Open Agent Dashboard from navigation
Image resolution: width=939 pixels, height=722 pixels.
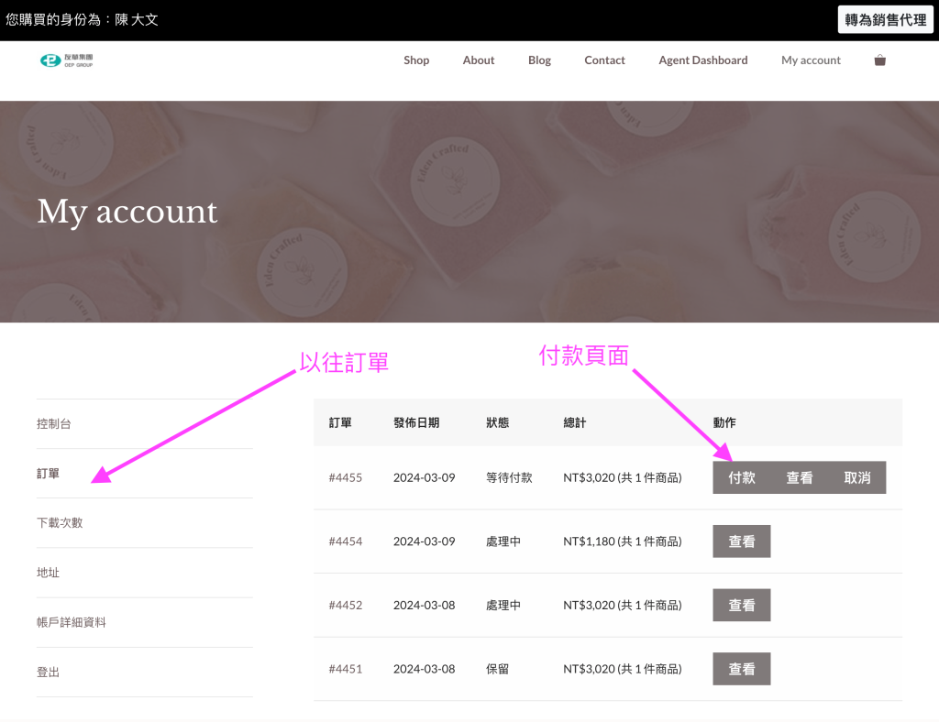pyautogui.click(x=702, y=60)
